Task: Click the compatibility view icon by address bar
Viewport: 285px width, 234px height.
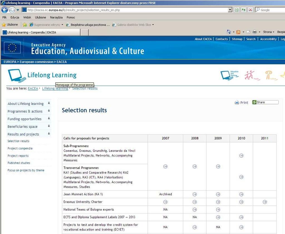Action: point(237,10)
